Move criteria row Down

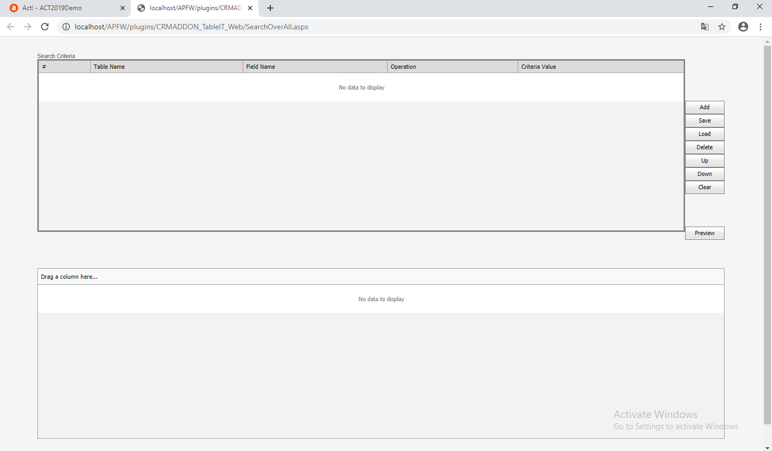click(x=704, y=174)
